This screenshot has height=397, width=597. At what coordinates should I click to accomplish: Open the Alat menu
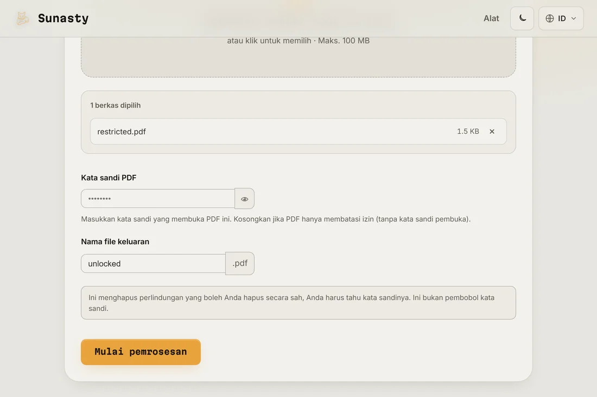[x=491, y=18]
